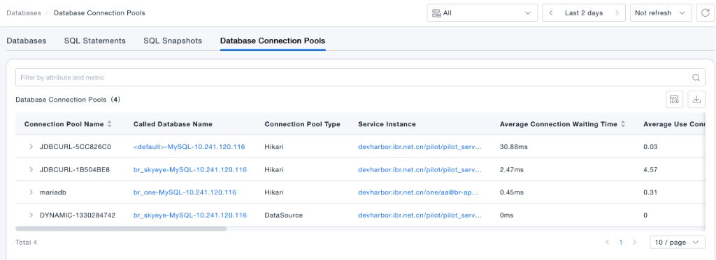
Task: Switch to the SQL Statements tab
Action: 95,40
